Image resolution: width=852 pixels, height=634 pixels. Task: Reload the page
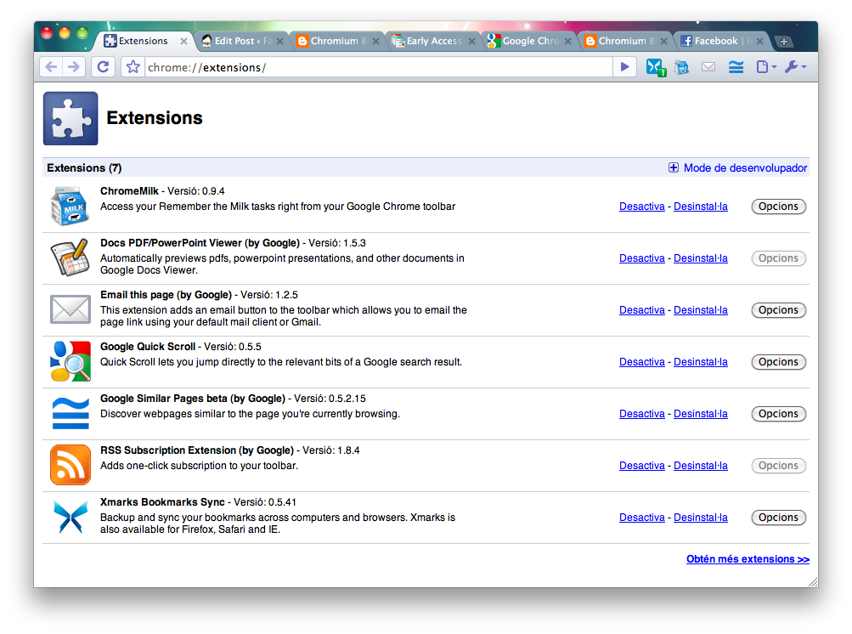point(103,67)
